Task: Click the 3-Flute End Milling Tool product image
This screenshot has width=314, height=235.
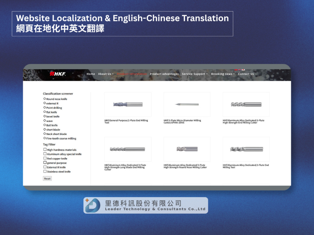Action: [x=246, y=149]
